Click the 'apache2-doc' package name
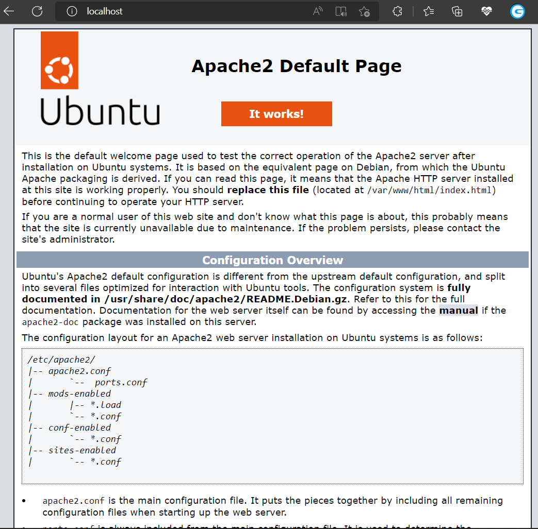 click(50, 322)
